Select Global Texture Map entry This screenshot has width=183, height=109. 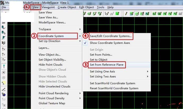(x=52, y=103)
